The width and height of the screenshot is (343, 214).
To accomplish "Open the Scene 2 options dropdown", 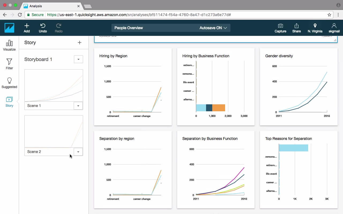I will [x=78, y=152].
